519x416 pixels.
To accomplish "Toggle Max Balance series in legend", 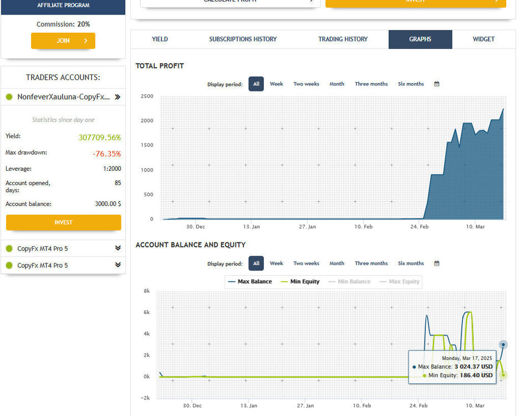I will click(250, 282).
